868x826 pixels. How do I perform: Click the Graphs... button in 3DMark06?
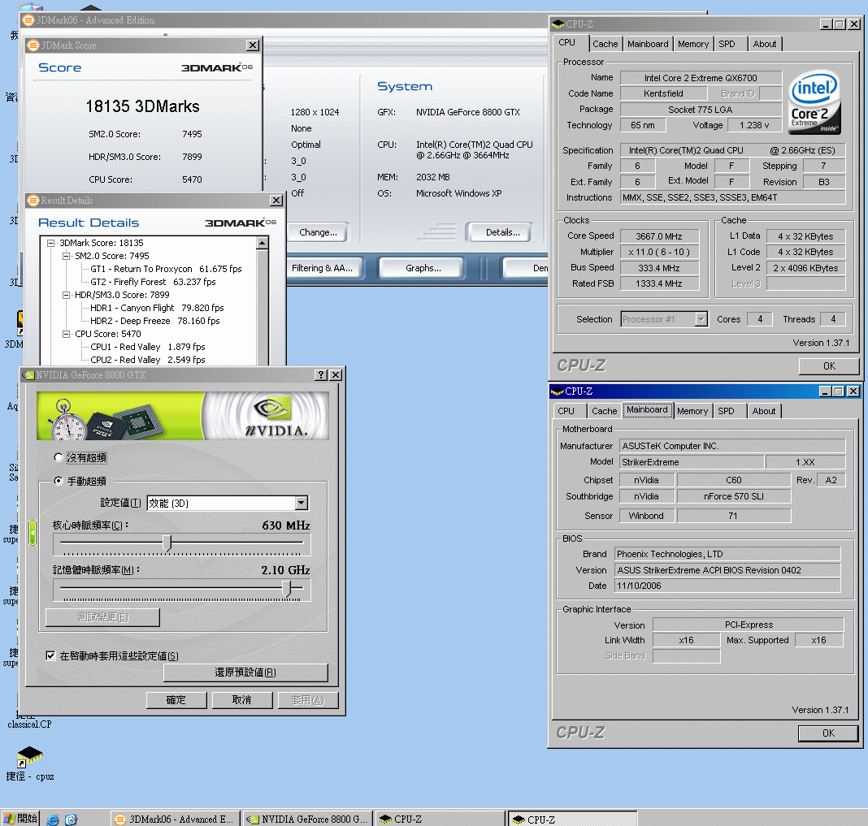423,268
